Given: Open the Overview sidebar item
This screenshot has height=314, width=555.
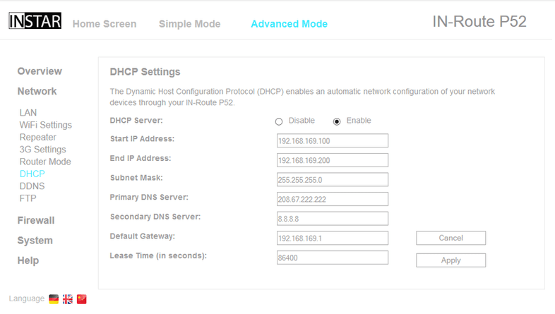Looking at the screenshot, I should point(40,71).
